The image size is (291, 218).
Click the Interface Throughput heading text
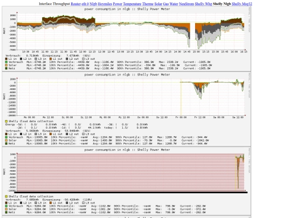pos(54,4)
